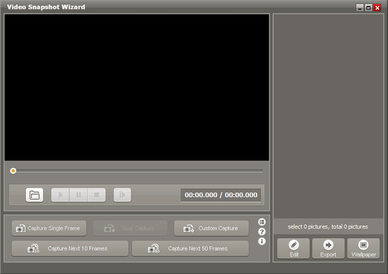Edit the selected pictures
The width and height of the screenshot is (388, 274).
[294, 249]
